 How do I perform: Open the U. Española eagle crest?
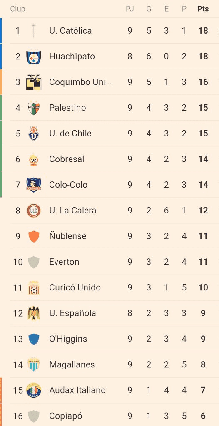[x=34, y=313]
